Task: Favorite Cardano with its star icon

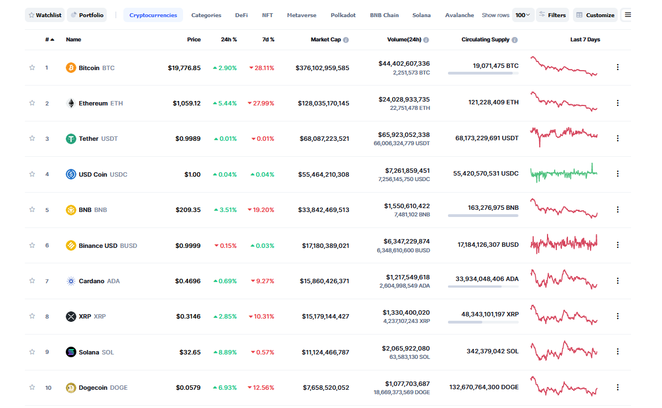Action: click(32, 281)
